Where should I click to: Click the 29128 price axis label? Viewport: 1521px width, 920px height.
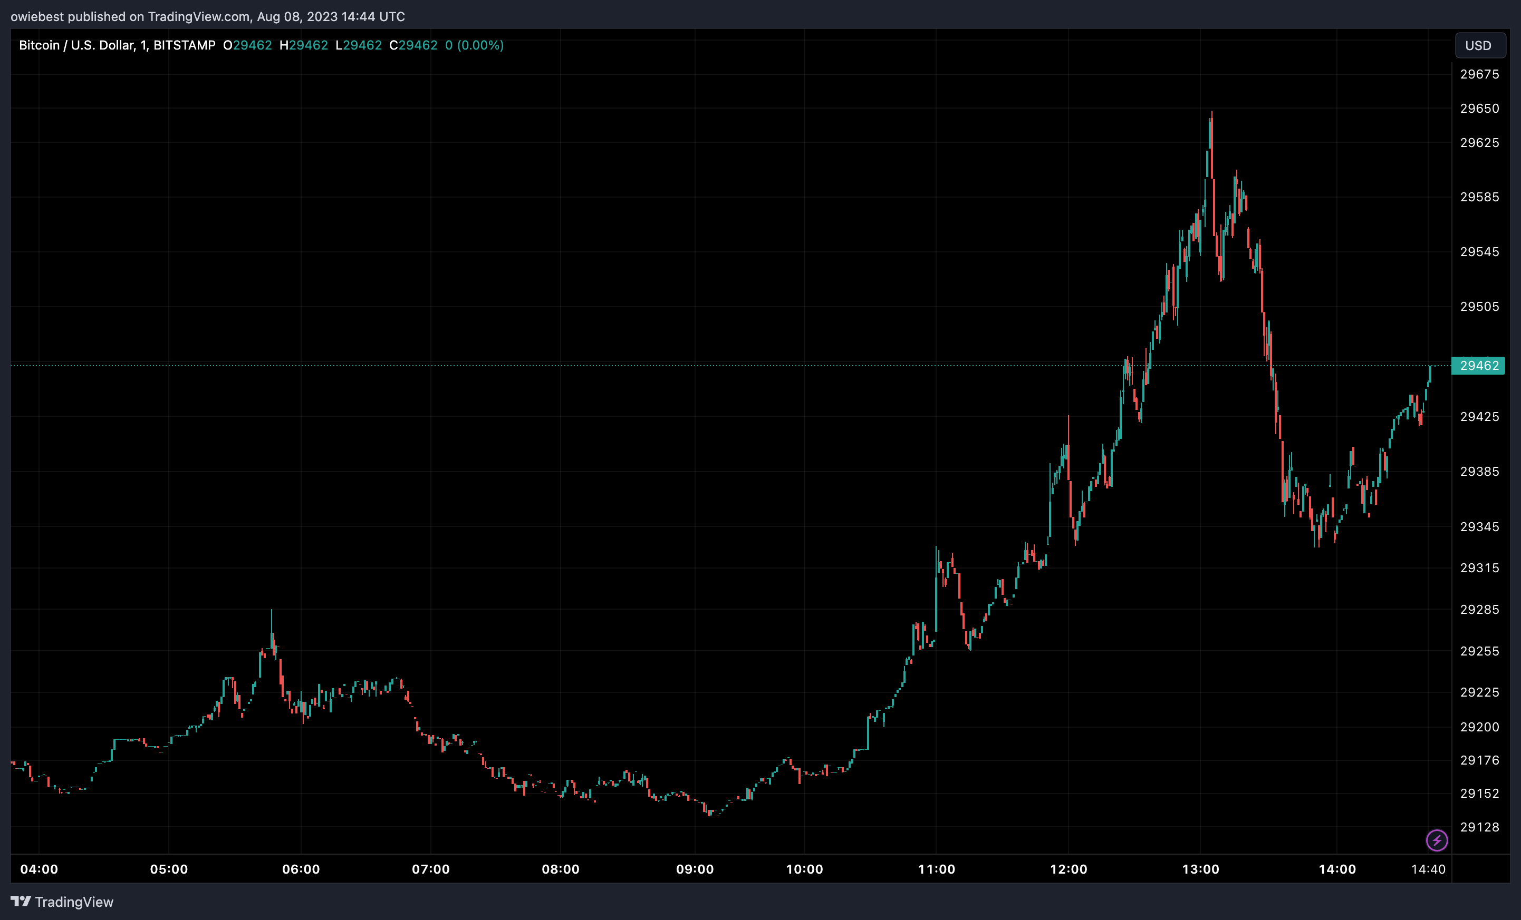(x=1479, y=827)
